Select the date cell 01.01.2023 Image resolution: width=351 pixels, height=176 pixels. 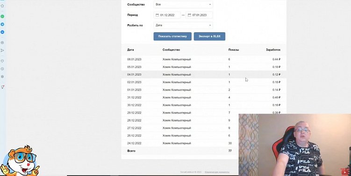[x=134, y=90]
